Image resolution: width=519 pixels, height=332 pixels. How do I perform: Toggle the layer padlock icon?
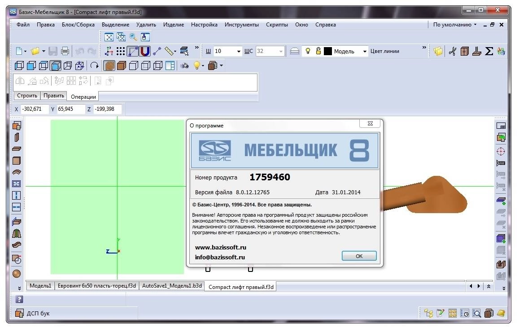tap(318, 51)
